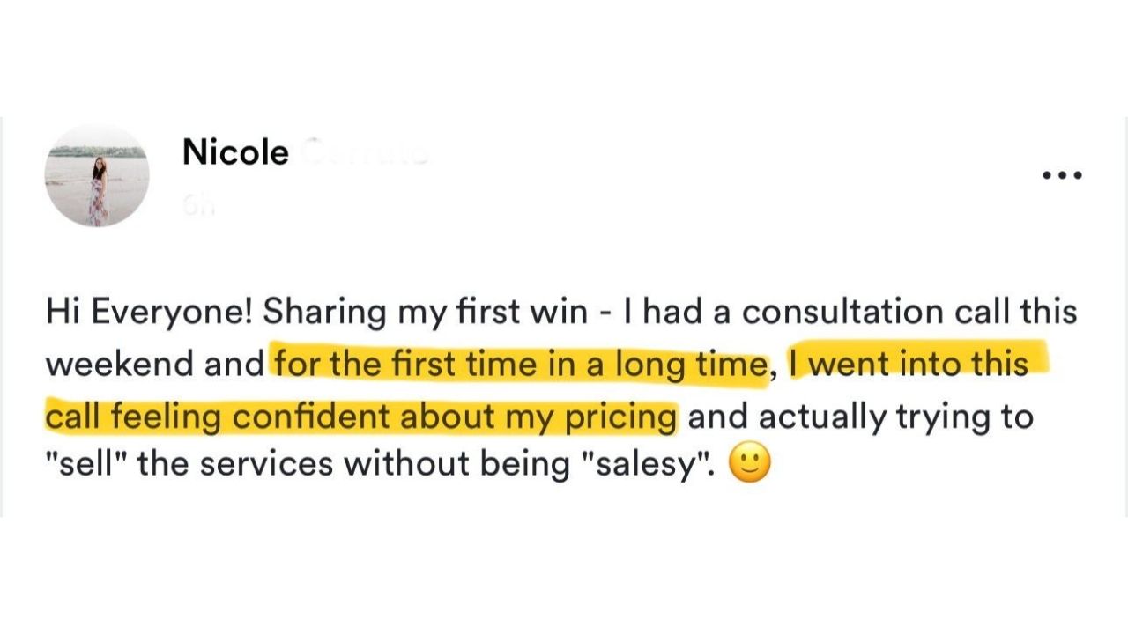Screen dimensions: 1128x634
Task: Open the three-dot post options menu
Action: 1061,175
